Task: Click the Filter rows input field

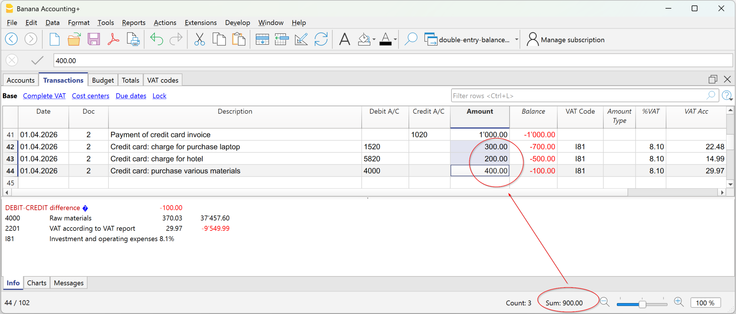Action: (x=577, y=96)
